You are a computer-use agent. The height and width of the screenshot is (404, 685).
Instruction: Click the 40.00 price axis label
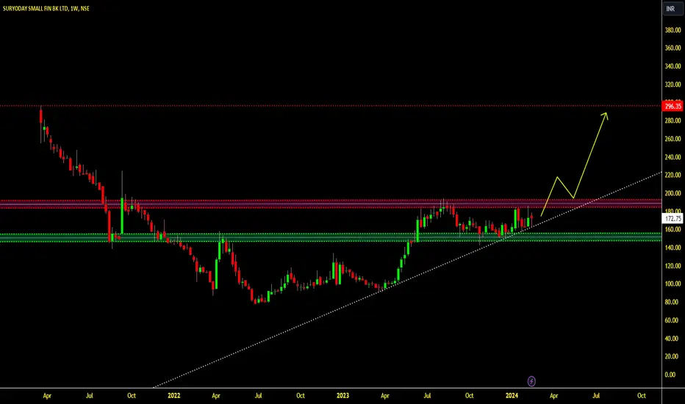(x=673, y=339)
